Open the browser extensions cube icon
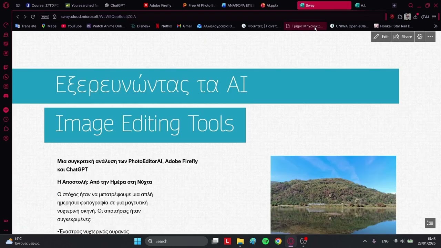Image resolution: width=441 pixels, height=248 pixels. (x=400, y=17)
